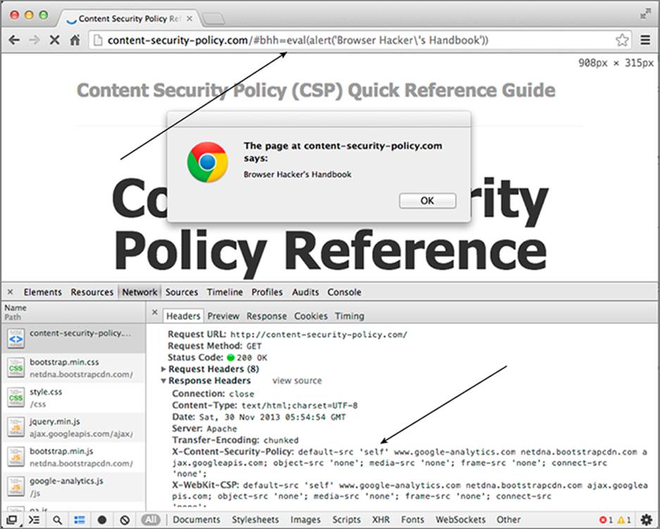The image size is (660, 529).
Task: Click the bootstrap.min.css stylesheet icon
Action: click(15, 368)
